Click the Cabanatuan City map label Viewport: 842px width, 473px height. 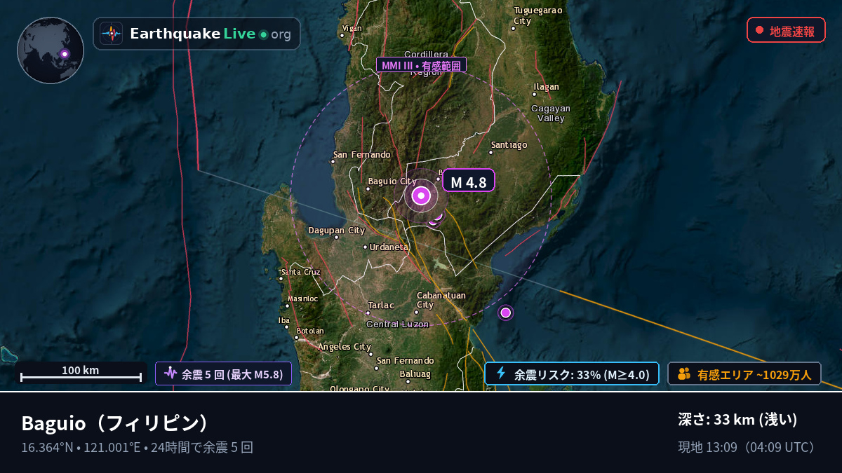(440, 300)
